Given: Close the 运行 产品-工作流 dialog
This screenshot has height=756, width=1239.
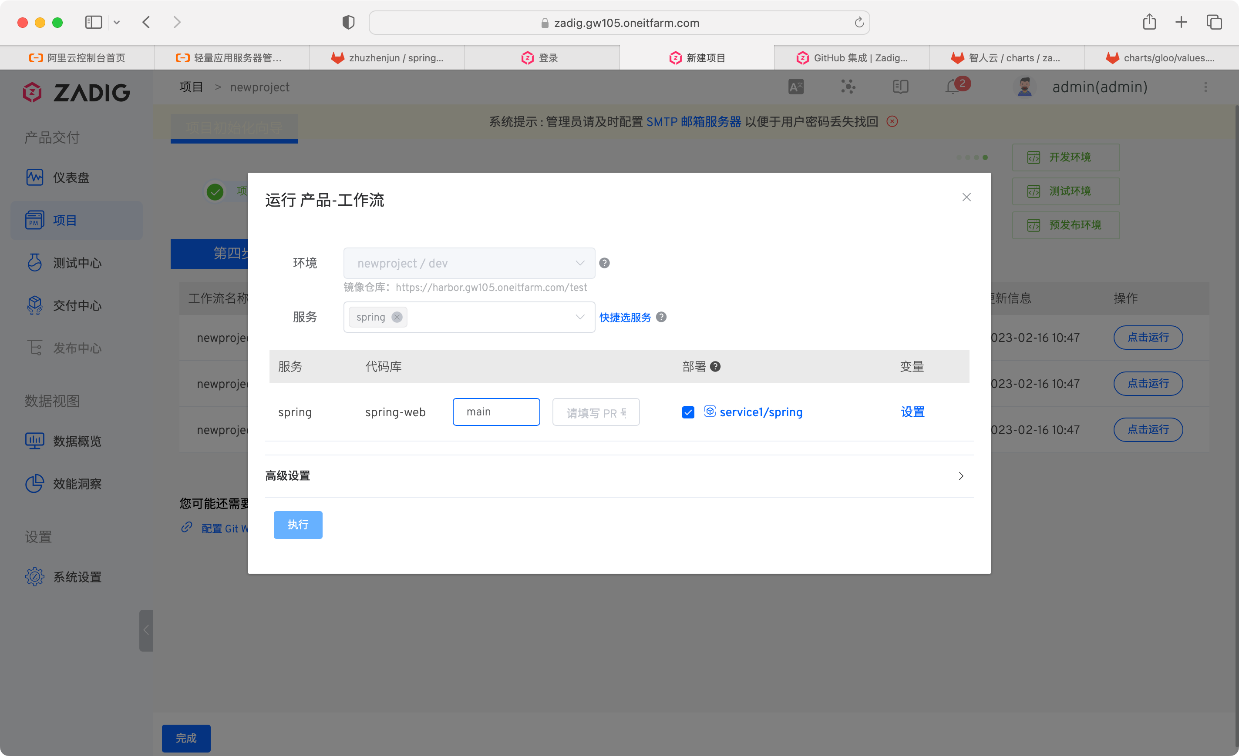Looking at the screenshot, I should pyautogui.click(x=966, y=197).
